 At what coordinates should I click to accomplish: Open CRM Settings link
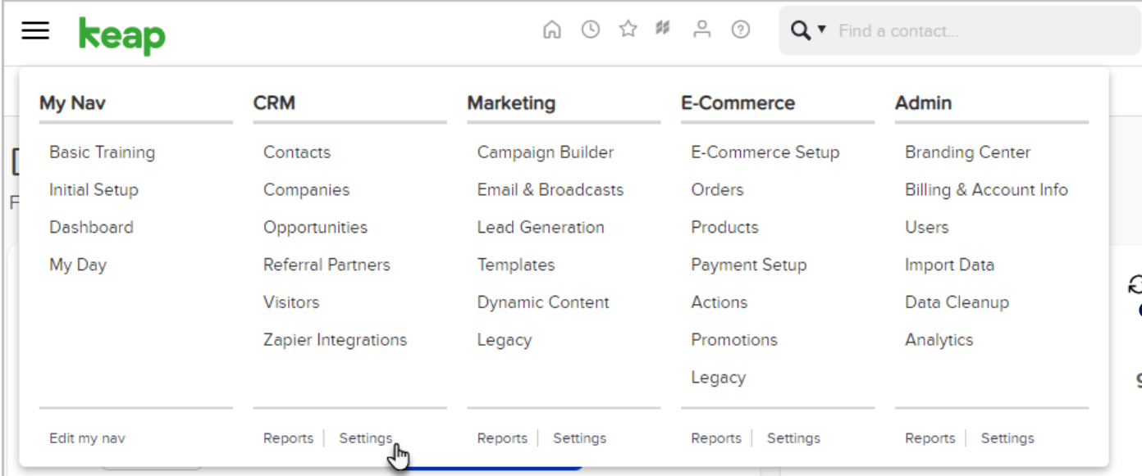[x=366, y=438]
